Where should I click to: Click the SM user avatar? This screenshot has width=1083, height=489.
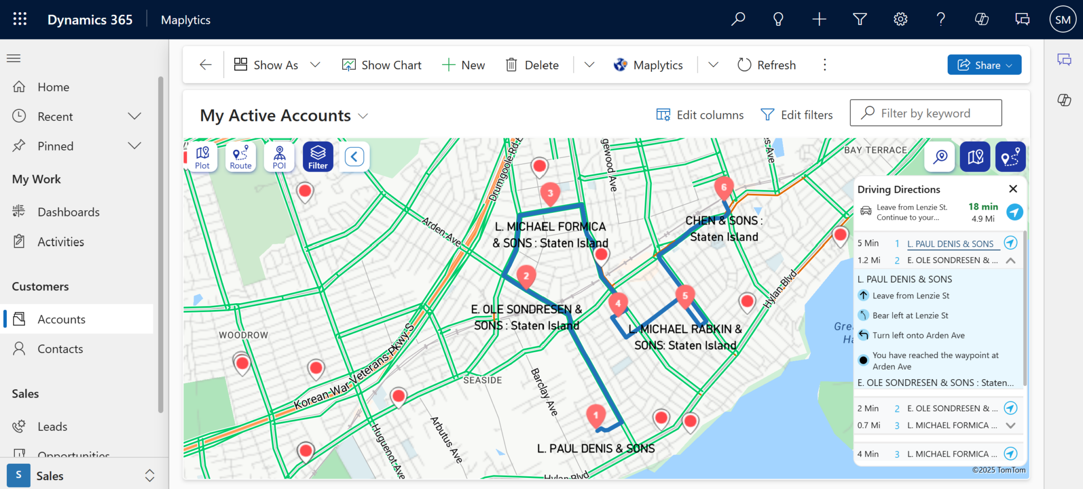1063,20
